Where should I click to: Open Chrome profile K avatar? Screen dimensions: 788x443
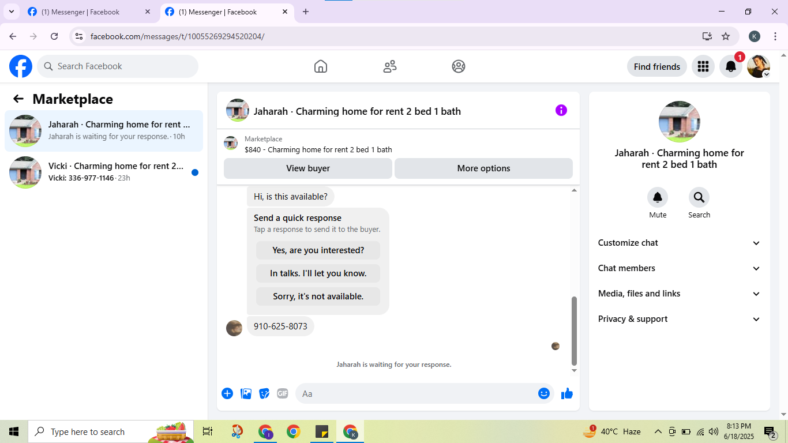[755, 36]
